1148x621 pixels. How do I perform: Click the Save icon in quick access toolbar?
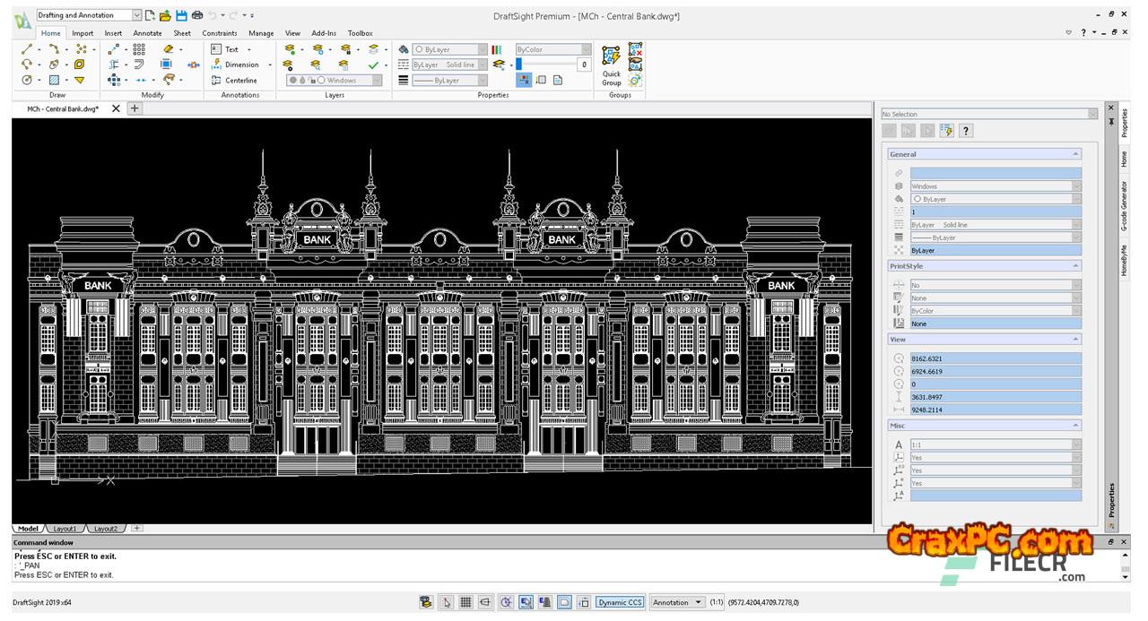(x=181, y=15)
